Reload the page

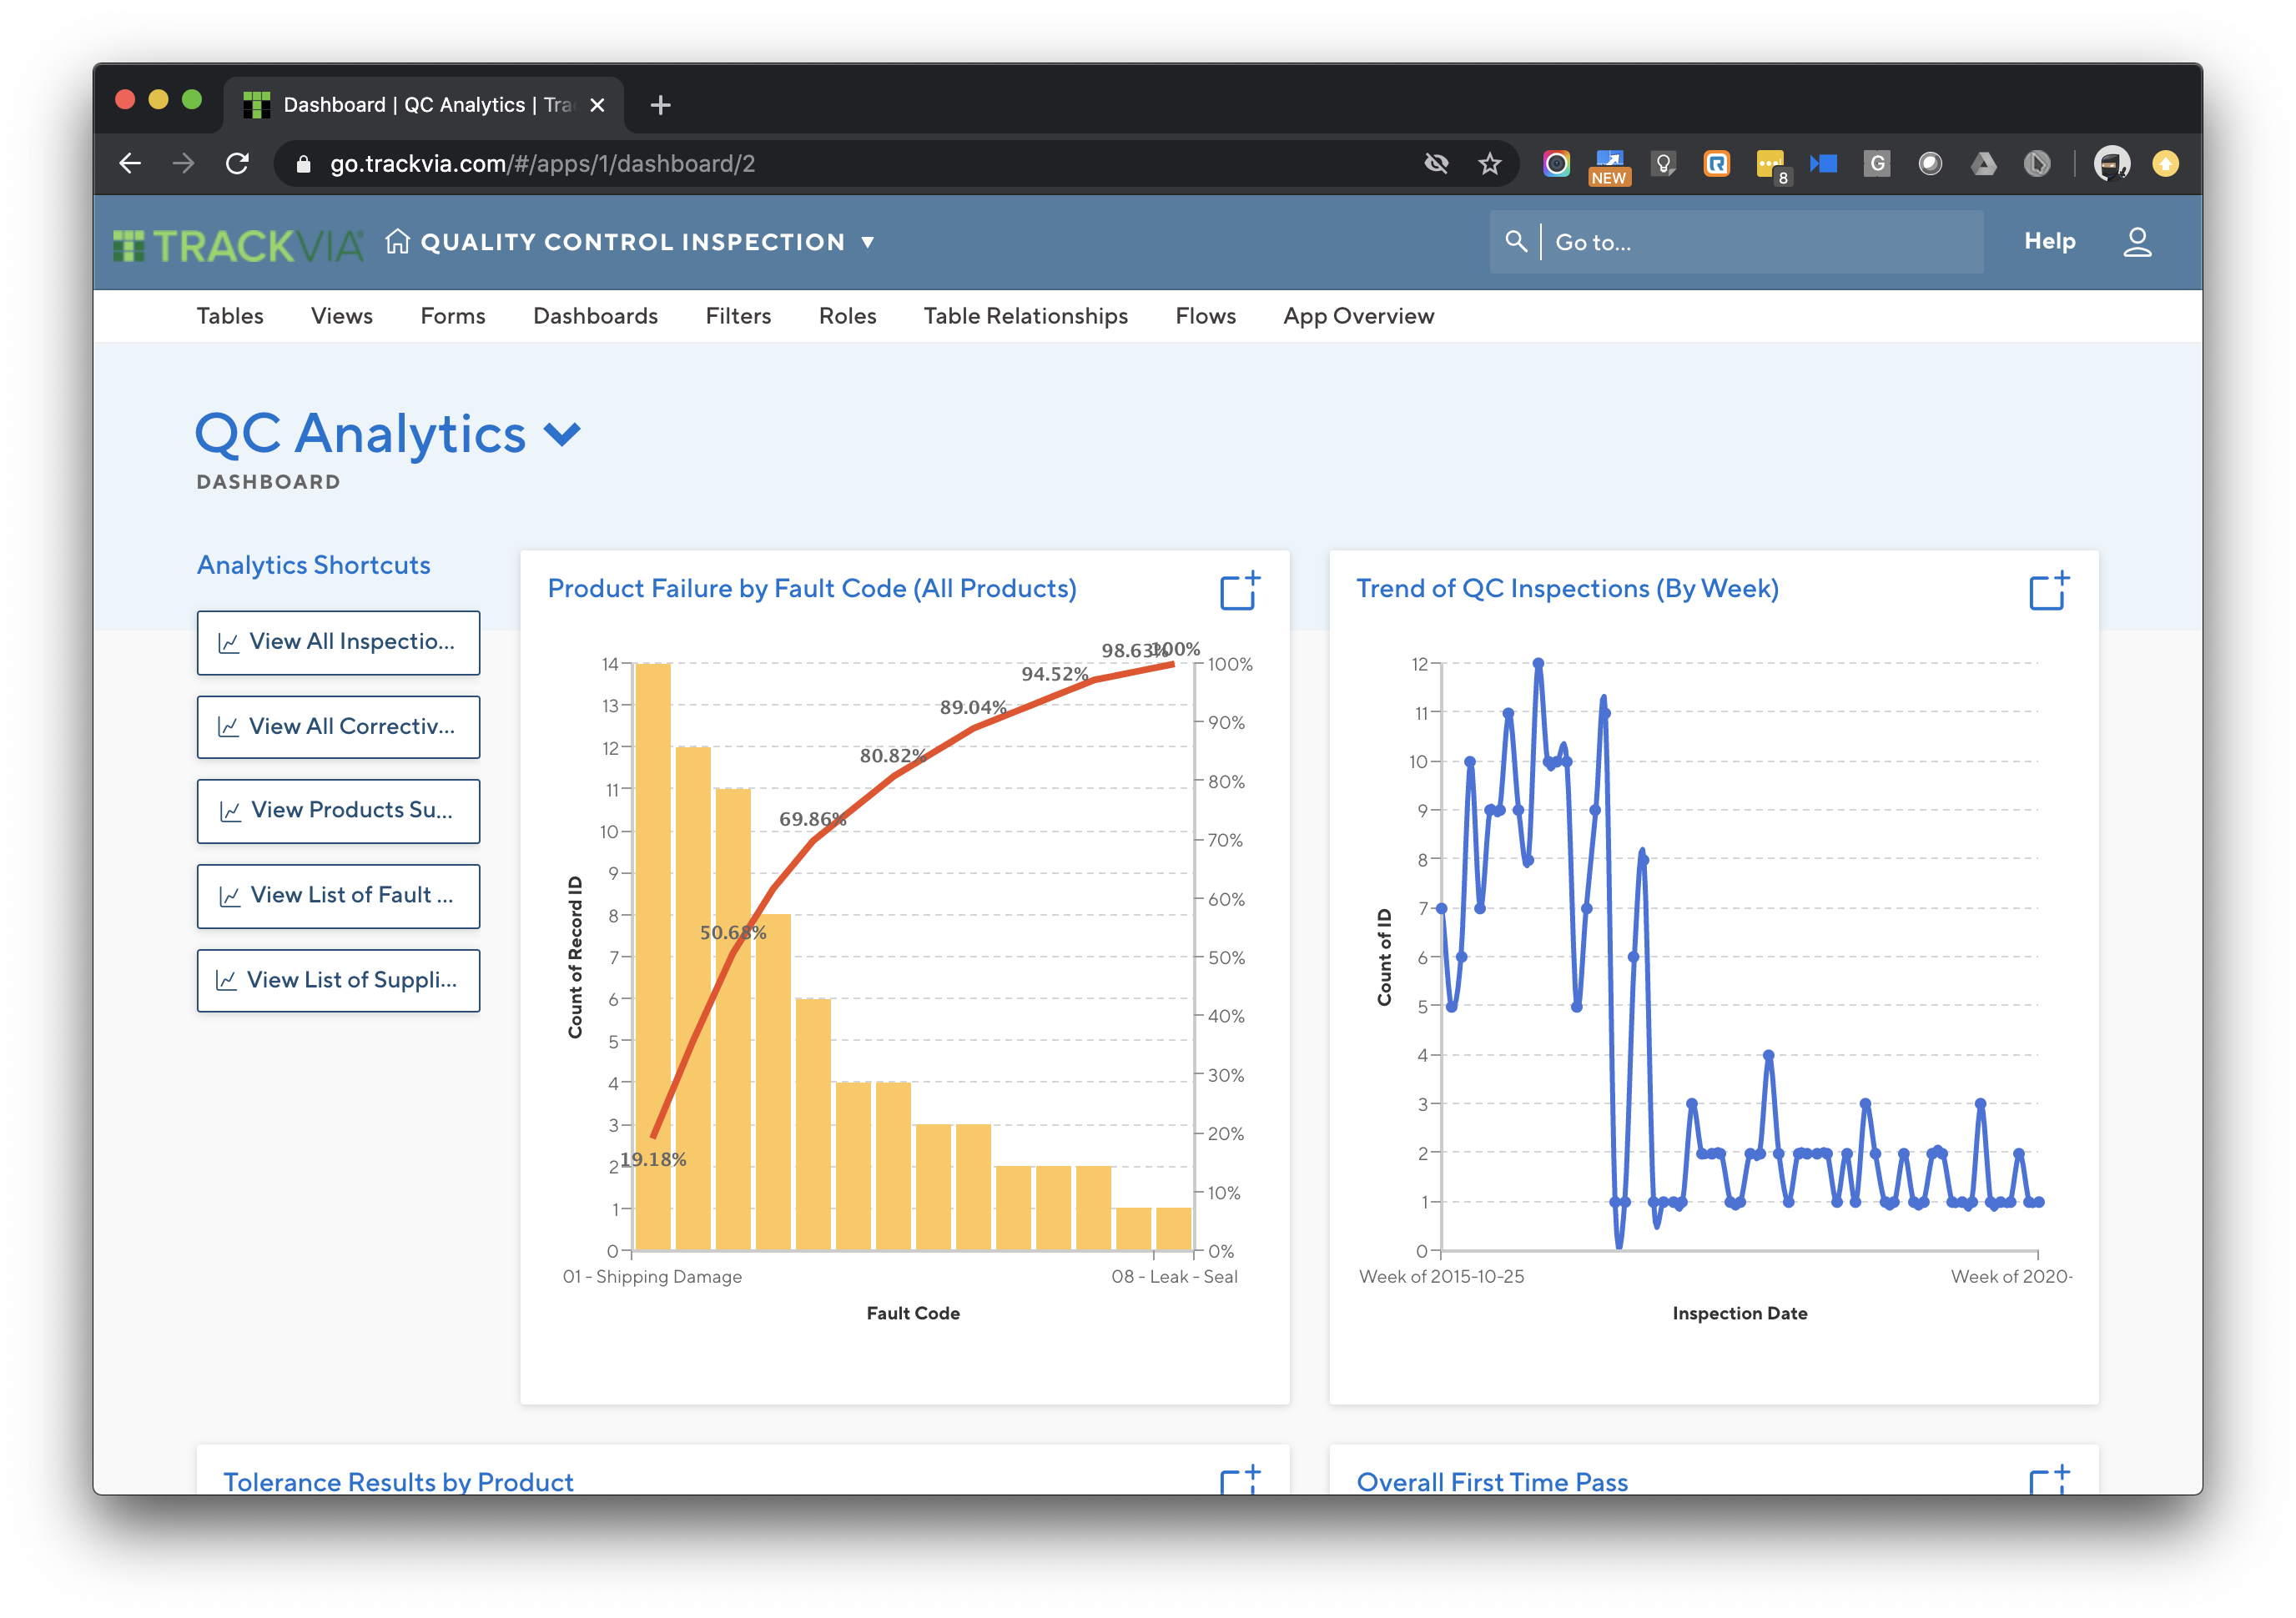(x=237, y=163)
